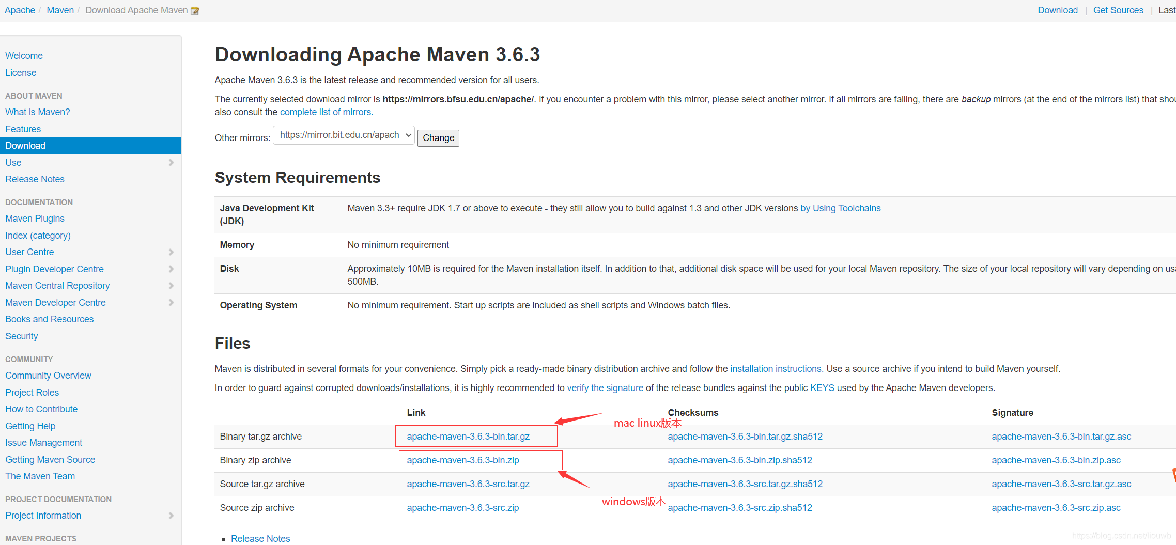Screen dimensions: 1176x545
Task: Open apache-maven-3.6.3-src.zip.sha512 checksum
Action: click(740, 508)
